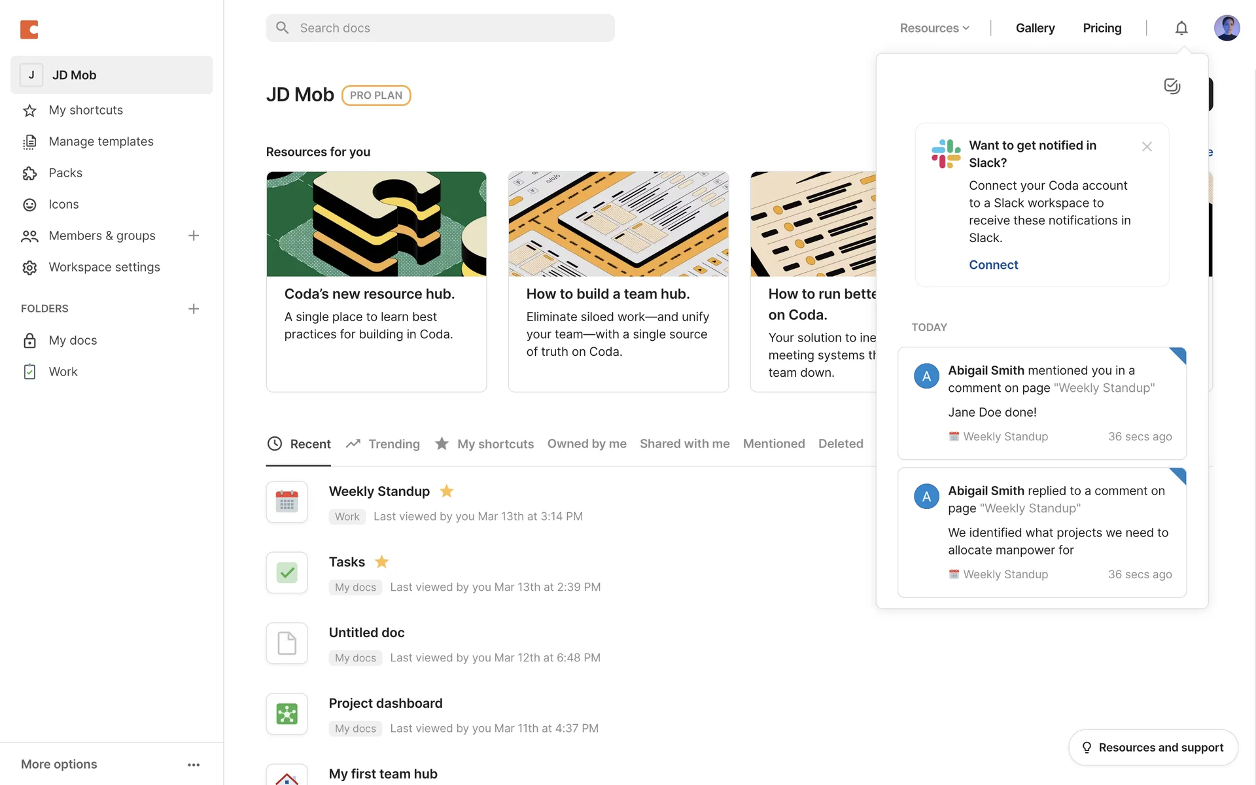Open the user profile avatar
The width and height of the screenshot is (1256, 785).
pyautogui.click(x=1227, y=28)
